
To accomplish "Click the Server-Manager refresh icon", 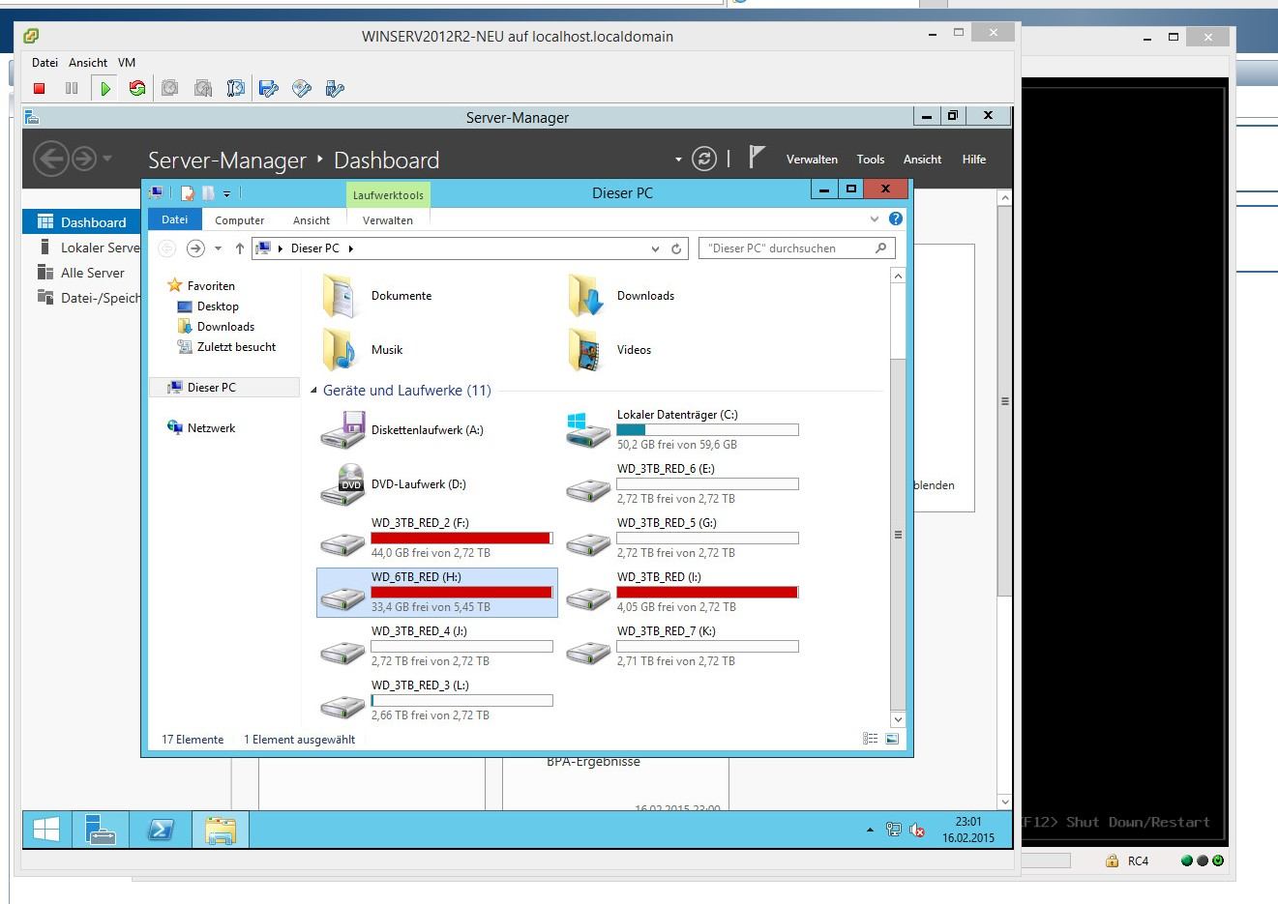I will pos(704,160).
